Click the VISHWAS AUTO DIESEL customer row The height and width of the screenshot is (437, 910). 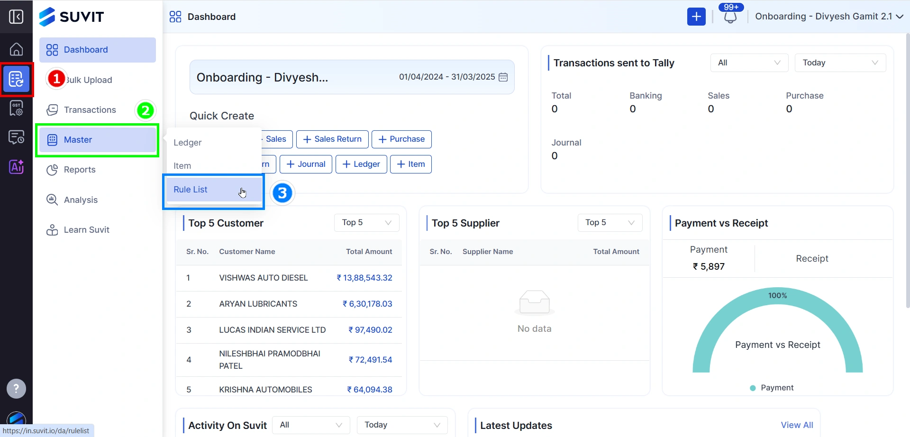tap(289, 278)
